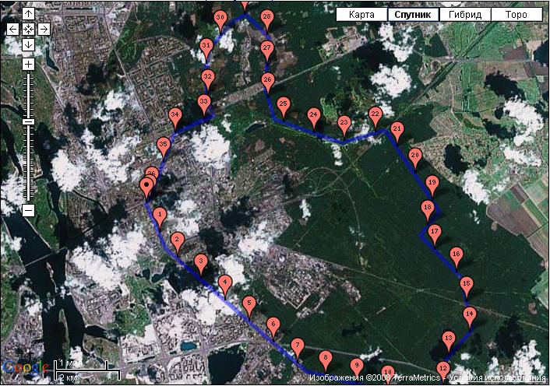Pan the map up with arrow button
The image size is (550, 386).
pyautogui.click(x=28, y=14)
